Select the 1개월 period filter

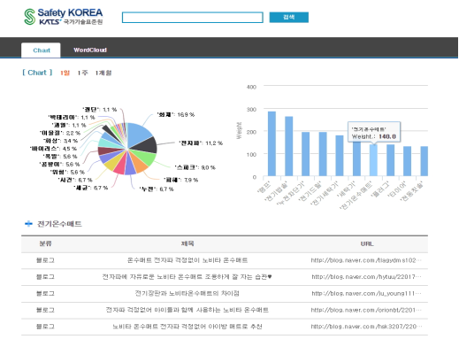103,73
